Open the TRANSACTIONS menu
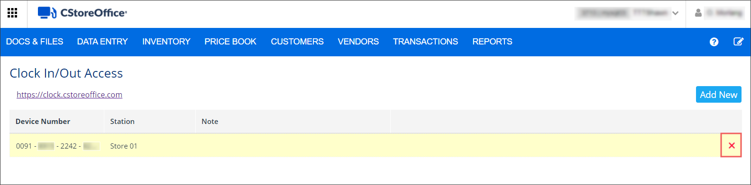751x185 pixels. click(x=425, y=42)
